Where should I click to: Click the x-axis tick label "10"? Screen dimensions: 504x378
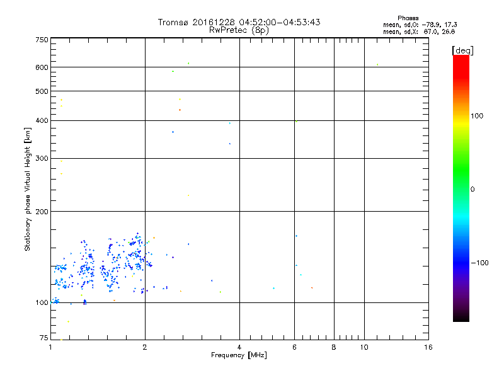pyautogui.click(x=364, y=347)
